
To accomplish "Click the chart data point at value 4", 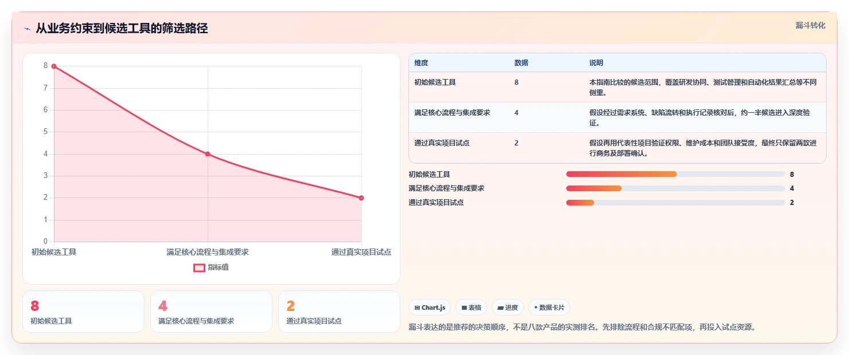I will coord(208,154).
